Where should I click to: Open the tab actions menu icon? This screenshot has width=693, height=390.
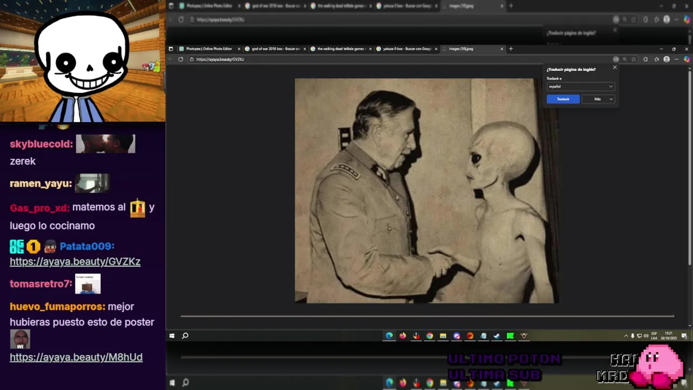[x=171, y=49]
